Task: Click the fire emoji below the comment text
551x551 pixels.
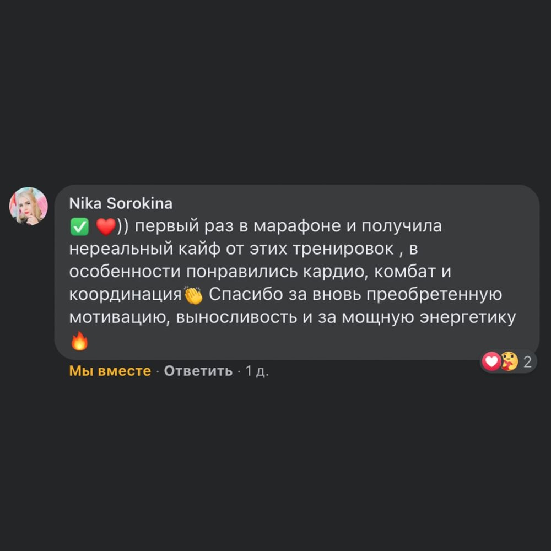Action: (x=79, y=341)
